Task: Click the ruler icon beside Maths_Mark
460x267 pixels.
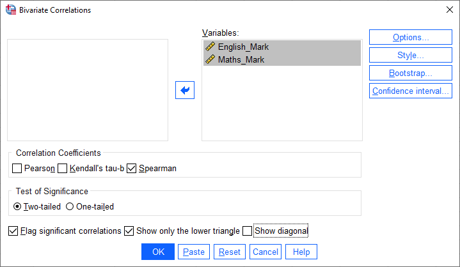Action: pos(210,60)
